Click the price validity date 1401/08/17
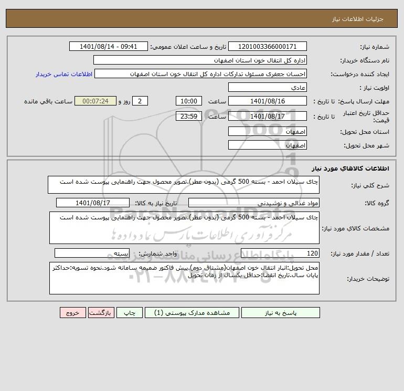404x391 pixels. [x=268, y=116]
